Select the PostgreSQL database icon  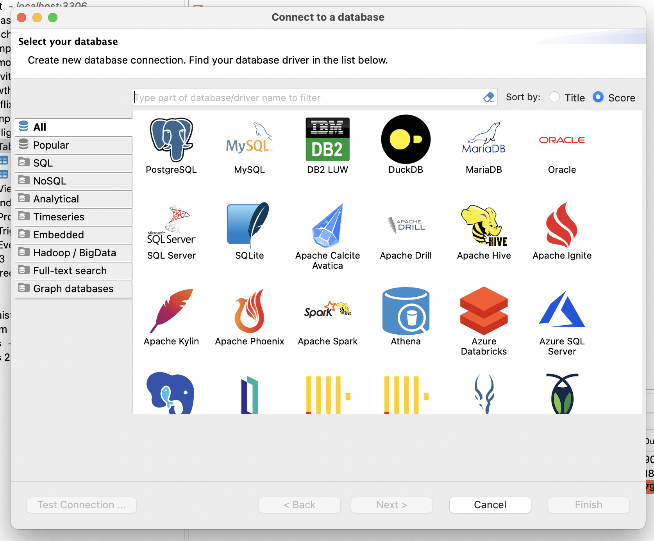pos(171,140)
